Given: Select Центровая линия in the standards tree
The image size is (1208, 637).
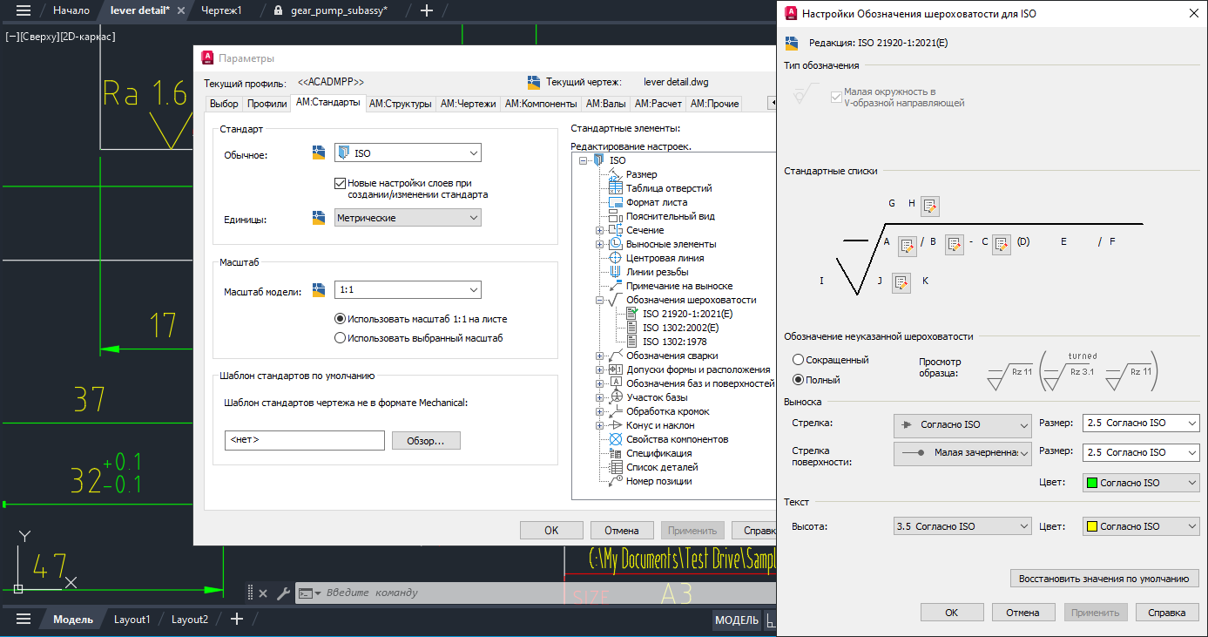Looking at the screenshot, I should point(665,258).
